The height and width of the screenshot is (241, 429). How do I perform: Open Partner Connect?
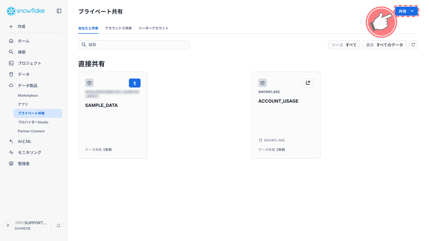point(31,131)
